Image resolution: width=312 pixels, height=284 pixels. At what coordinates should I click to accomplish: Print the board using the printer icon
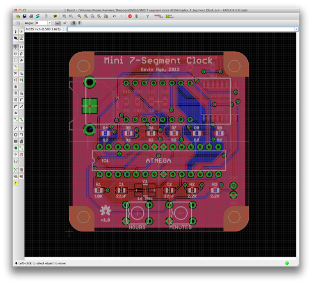(x=31, y=16)
